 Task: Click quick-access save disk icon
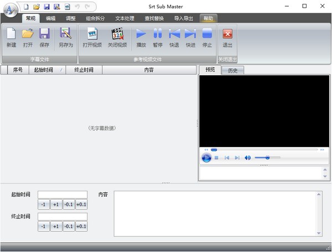click(46, 7)
